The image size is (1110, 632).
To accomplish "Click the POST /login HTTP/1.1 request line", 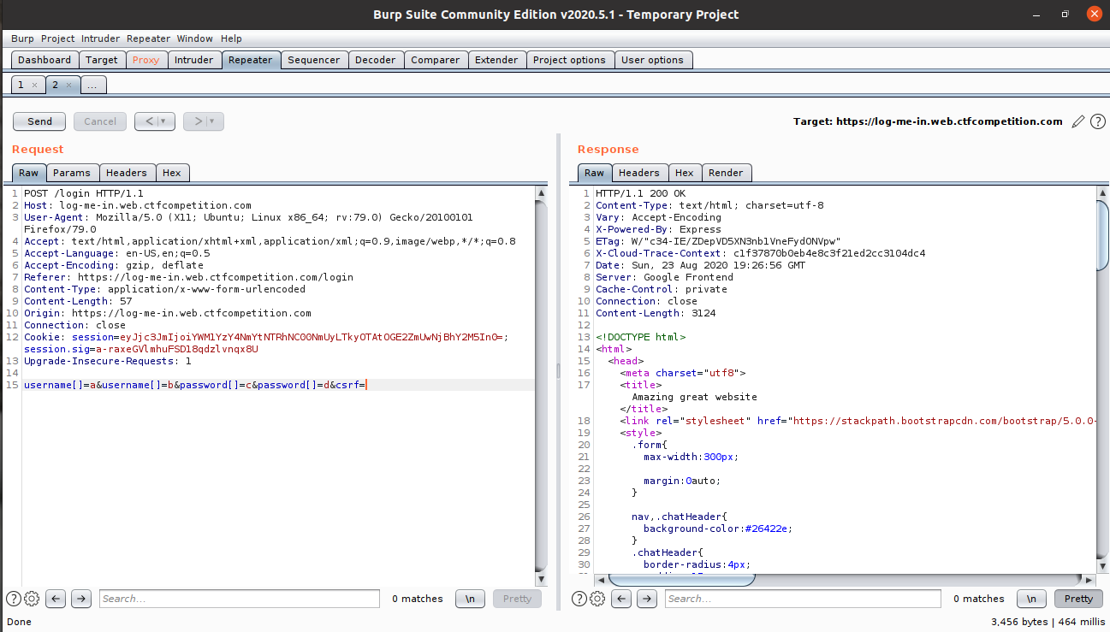I will coord(84,193).
